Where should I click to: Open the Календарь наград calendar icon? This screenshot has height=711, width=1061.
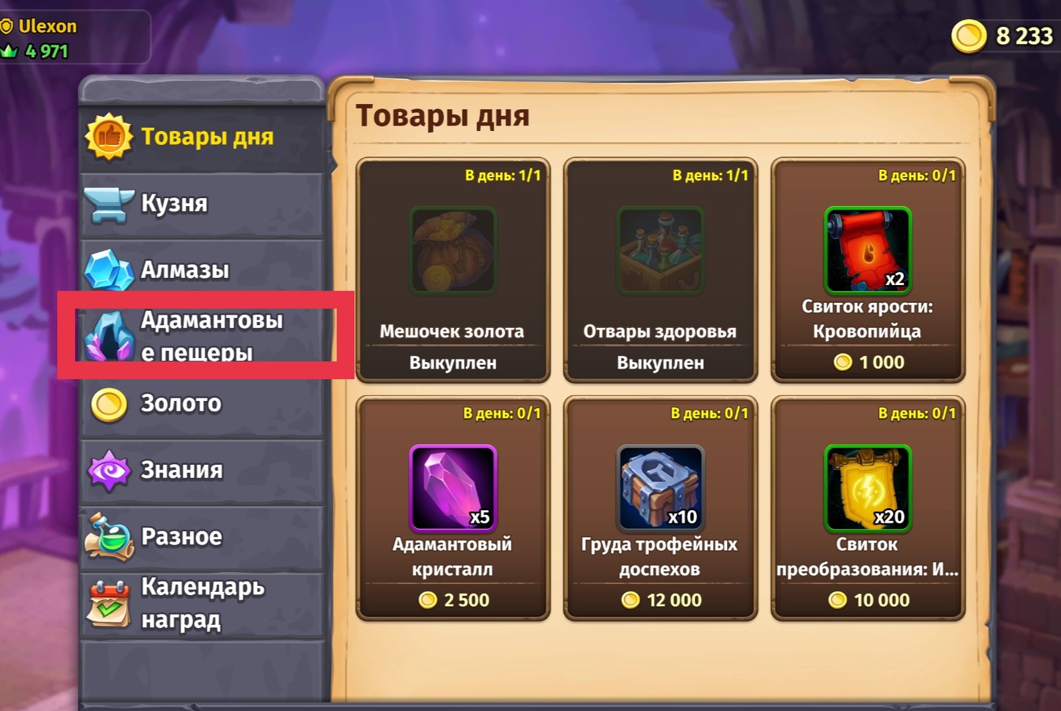[x=109, y=604]
